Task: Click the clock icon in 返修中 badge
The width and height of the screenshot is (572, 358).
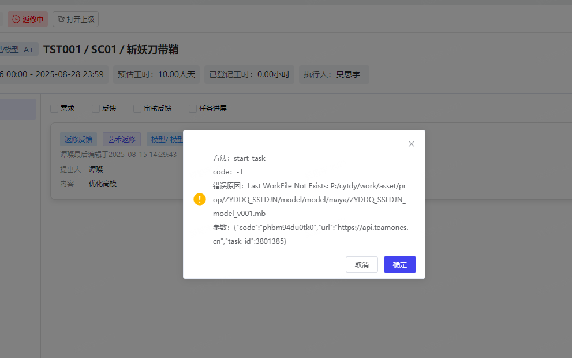Action: point(16,19)
